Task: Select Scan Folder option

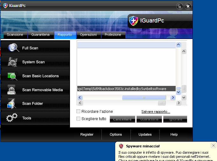Action: (x=35, y=104)
